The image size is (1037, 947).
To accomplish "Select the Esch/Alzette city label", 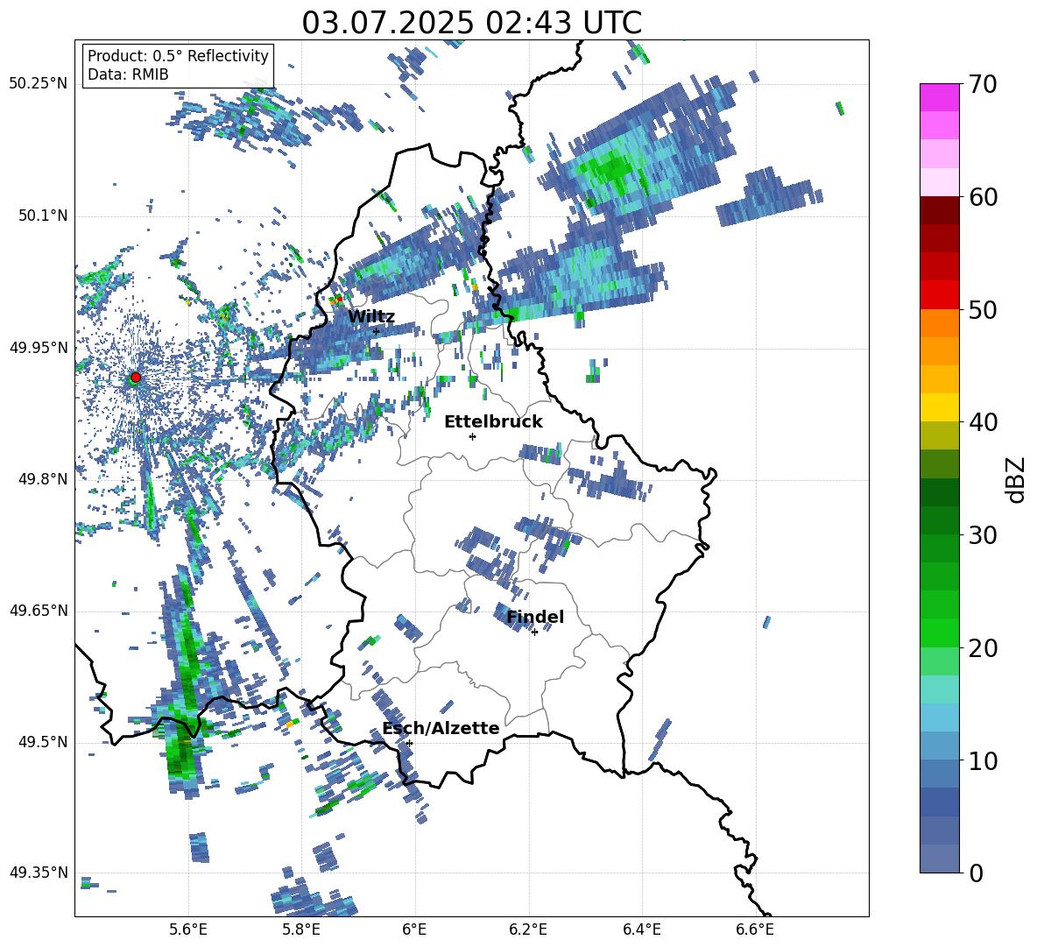I will (x=441, y=728).
